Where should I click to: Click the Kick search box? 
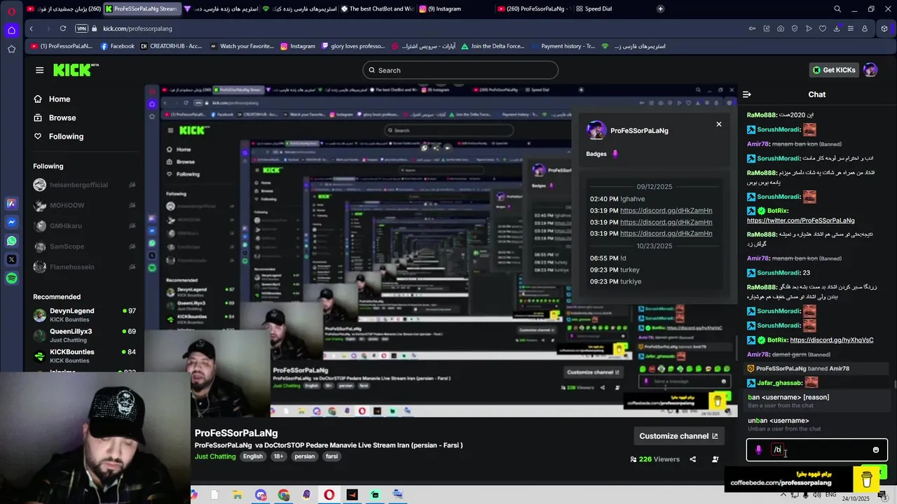(460, 70)
